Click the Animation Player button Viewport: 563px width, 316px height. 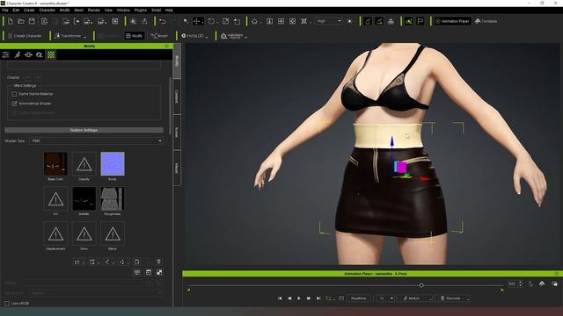452,21
